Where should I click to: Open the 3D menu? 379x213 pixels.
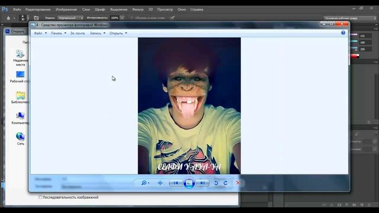[150, 9]
